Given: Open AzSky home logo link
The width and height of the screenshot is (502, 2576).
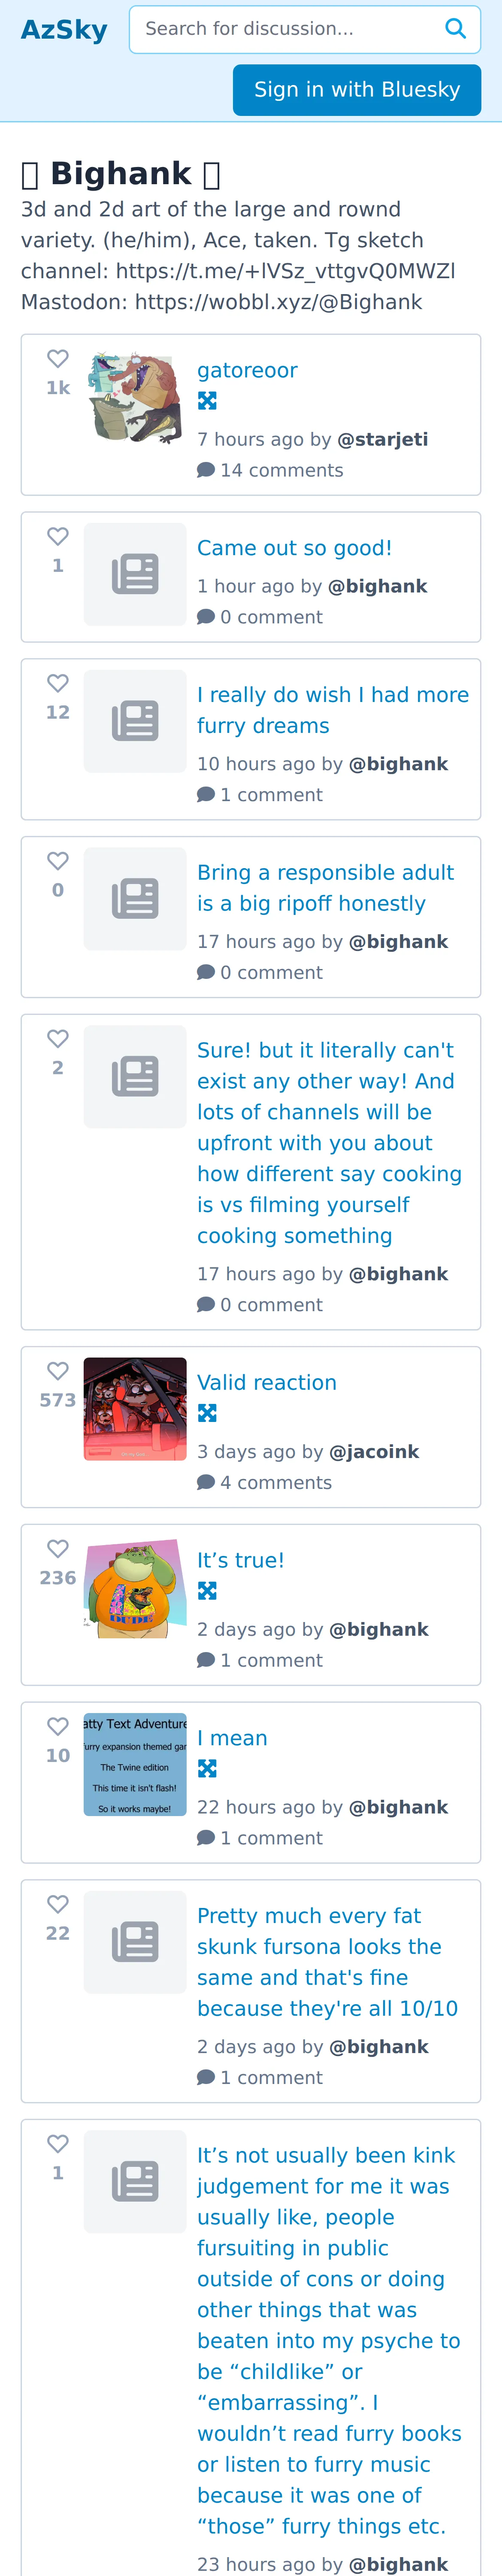Looking at the screenshot, I should click(x=64, y=30).
